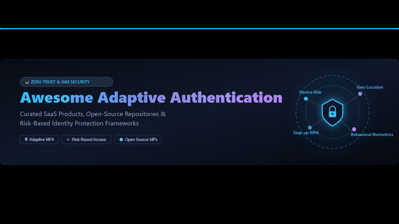Click the Behavioral Biometrics node dot
399x224 pixels.
tap(354, 129)
